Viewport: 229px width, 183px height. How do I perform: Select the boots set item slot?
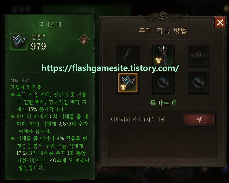(x=163, y=56)
